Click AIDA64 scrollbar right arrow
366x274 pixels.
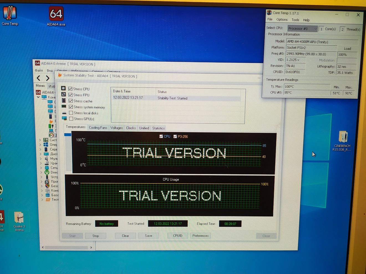coord(91,247)
